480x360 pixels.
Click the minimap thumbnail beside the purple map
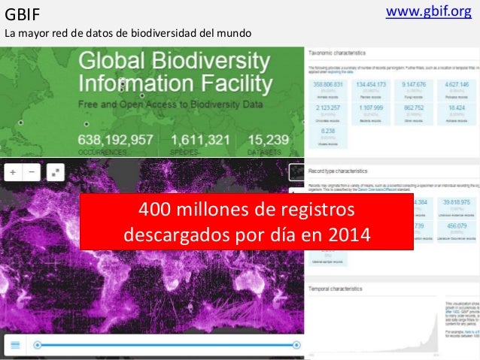(296, 172)
